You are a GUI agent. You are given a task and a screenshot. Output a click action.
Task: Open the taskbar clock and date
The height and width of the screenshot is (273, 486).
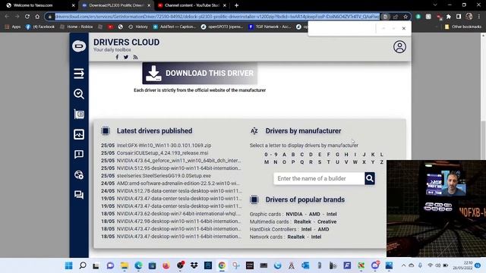tap(462, 265)
